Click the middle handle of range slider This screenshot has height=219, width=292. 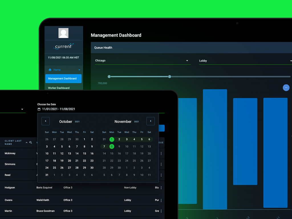point(169,76)
